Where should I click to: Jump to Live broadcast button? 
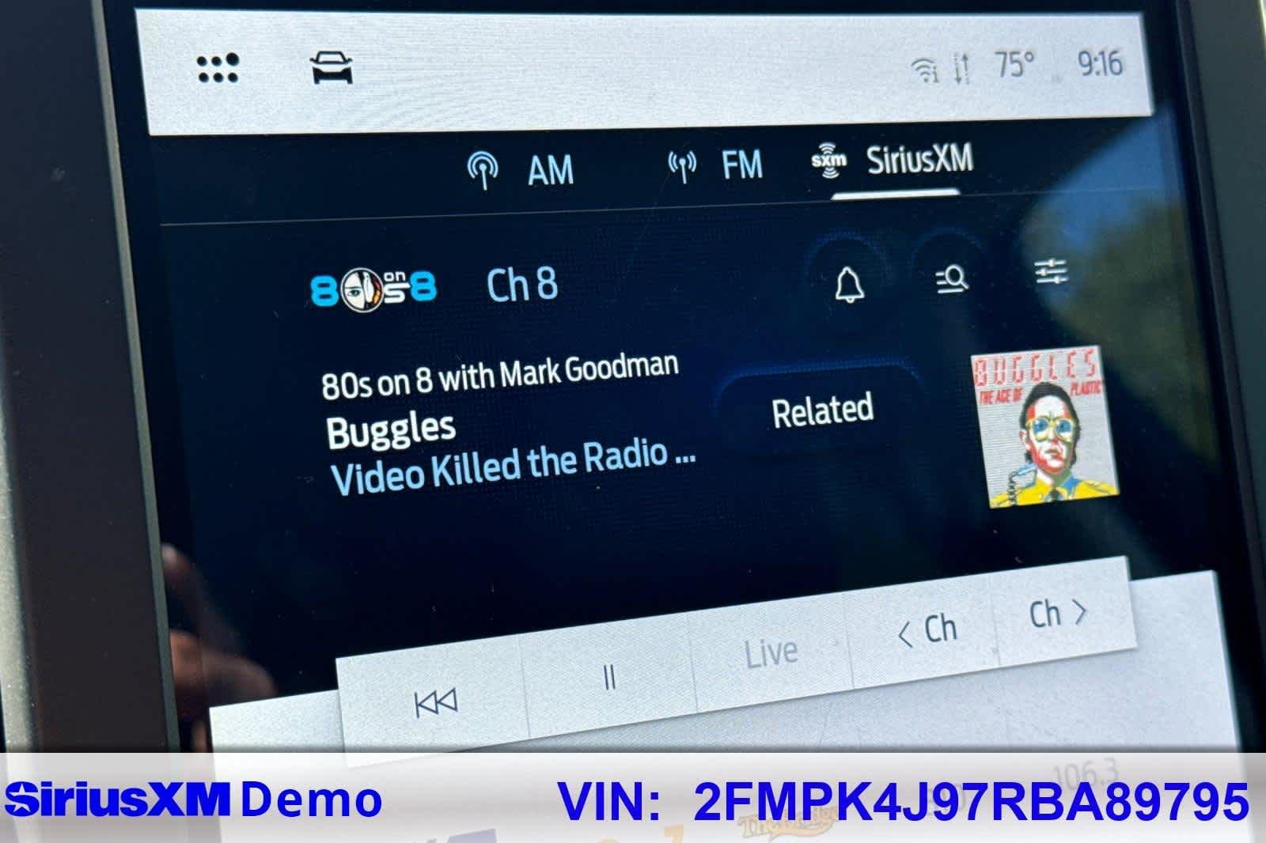click(771, 653)
